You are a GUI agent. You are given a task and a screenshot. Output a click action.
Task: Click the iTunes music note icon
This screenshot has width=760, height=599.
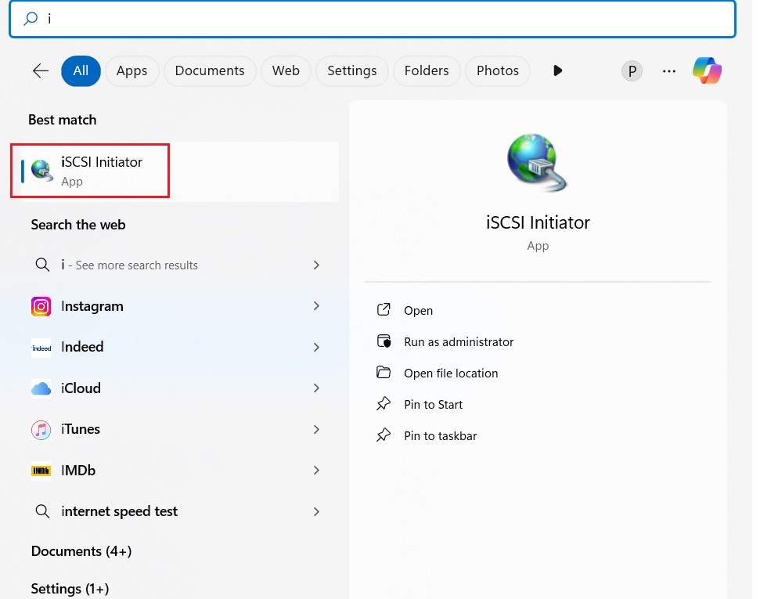(x=41, y=429)
